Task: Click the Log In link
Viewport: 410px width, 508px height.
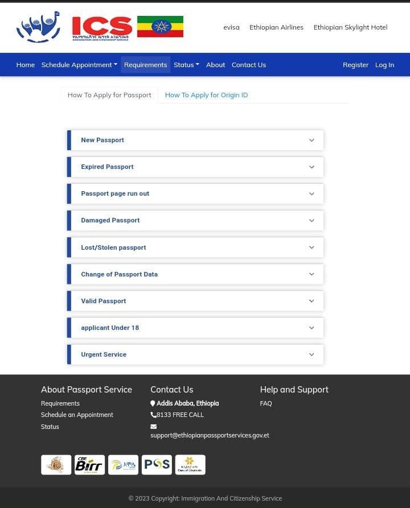Action: 385,65
